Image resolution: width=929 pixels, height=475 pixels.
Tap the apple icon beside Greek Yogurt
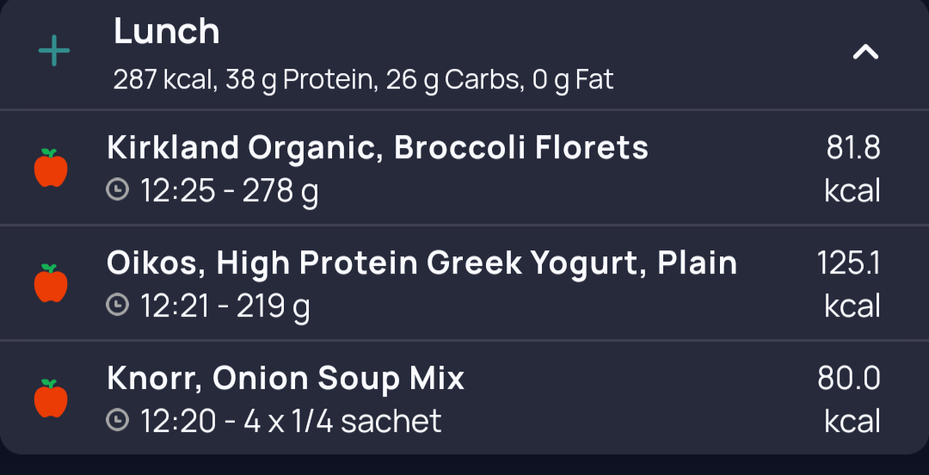point(51,283)
